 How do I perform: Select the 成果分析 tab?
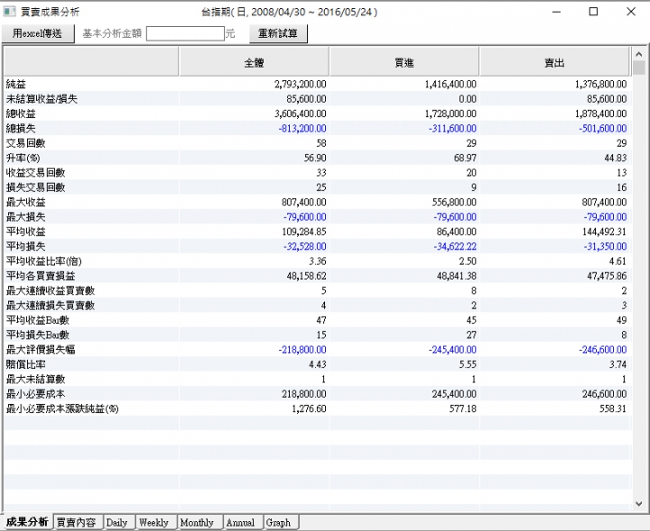[x=27, y=522]
